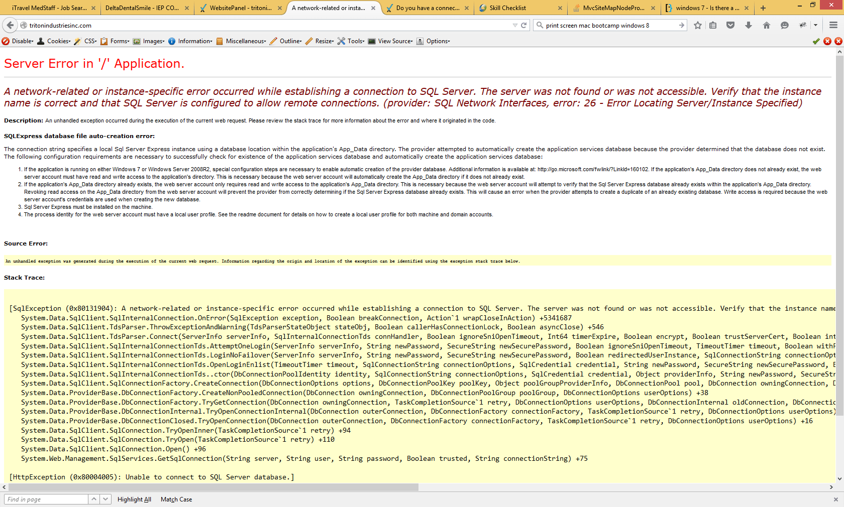Toggle Highlight All in the find bar

click(134, 499)
